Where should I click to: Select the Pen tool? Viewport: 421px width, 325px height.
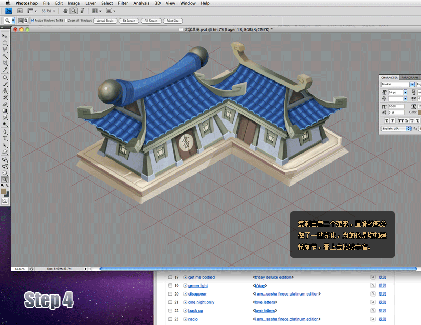pos(5,132)
